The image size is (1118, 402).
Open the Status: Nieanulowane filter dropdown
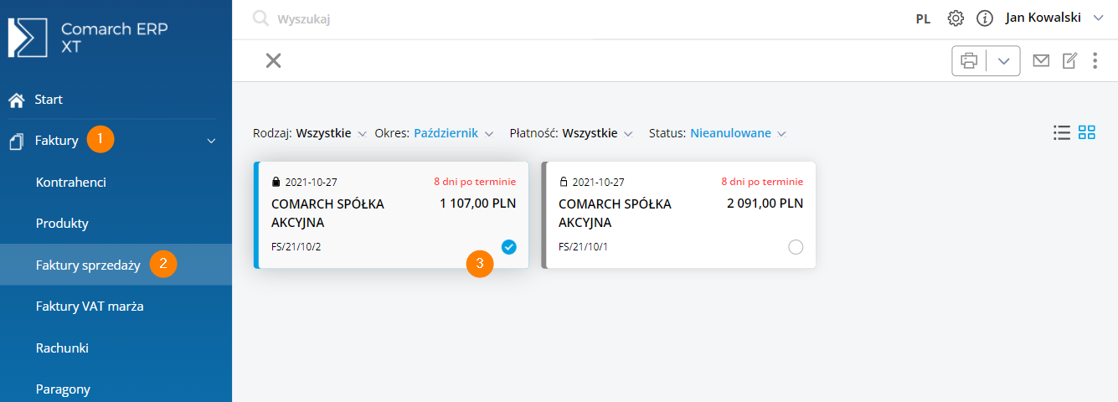pos(718,133)
